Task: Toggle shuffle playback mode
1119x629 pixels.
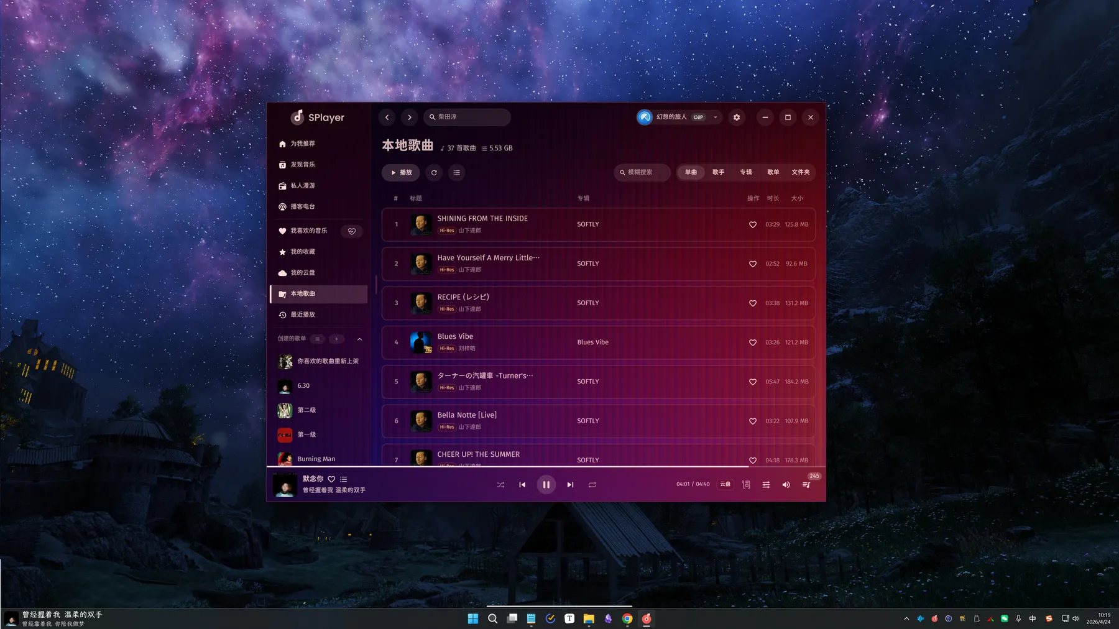Action: 500,485
